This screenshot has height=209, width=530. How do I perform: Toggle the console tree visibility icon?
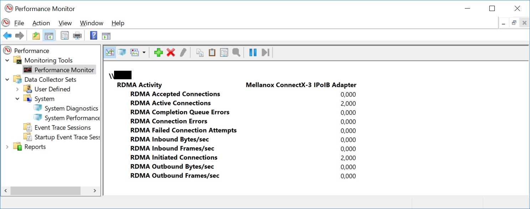point(49,35)
